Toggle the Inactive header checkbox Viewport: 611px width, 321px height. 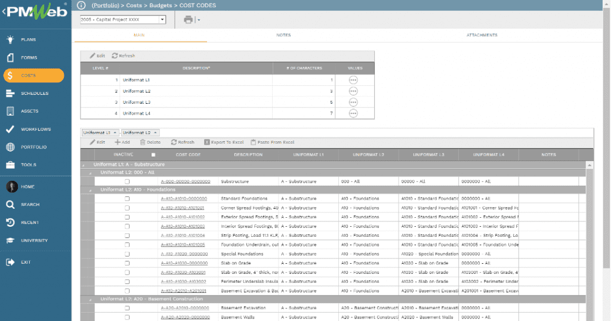tap(153, 155)
